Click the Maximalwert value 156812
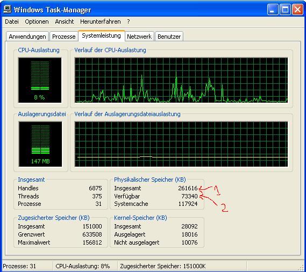Viewport: 306px width, 272px height. click(92, 242)
